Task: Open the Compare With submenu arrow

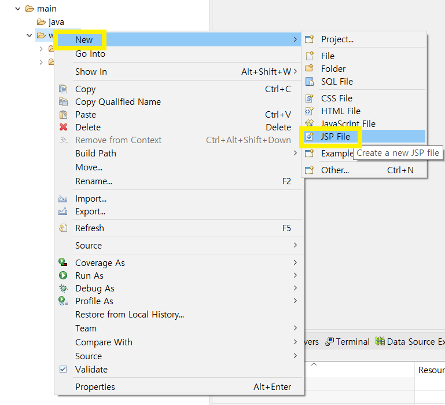Action: (295, 342)
